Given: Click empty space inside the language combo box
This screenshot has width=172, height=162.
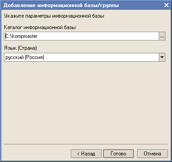Looking at the screenshot, I should [x=102, y=57].
